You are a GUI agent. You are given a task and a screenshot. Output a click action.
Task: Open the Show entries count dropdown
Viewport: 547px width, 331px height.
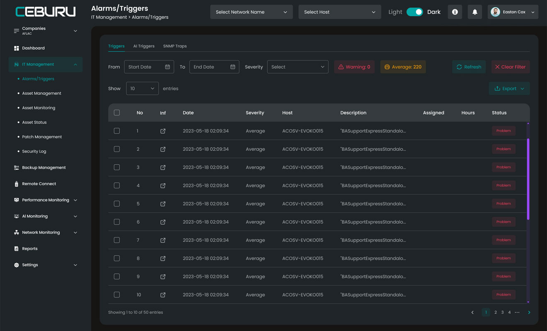click(142, 89)
